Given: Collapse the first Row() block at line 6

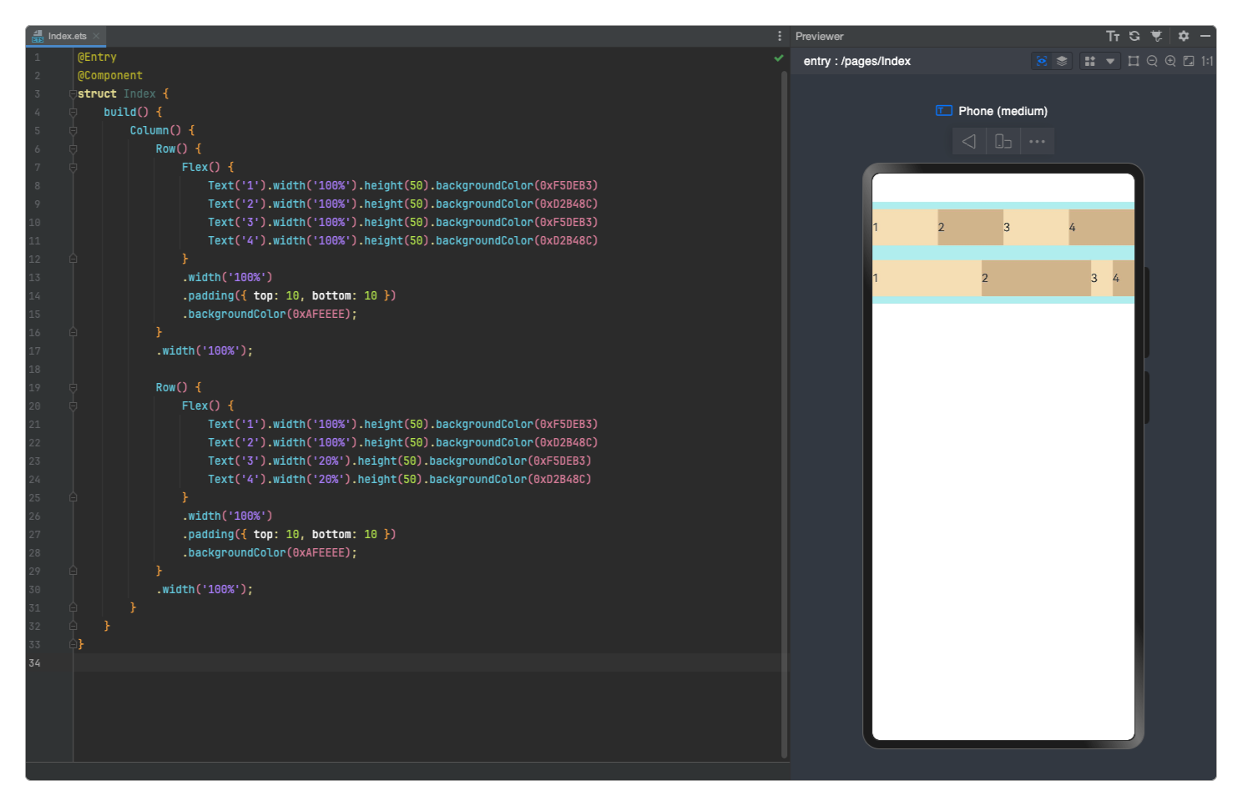Looking at the screenshot, I should [73, 149].
